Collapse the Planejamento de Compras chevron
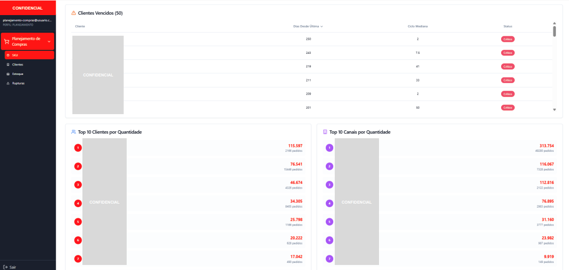Viewport: 569px width, 270px height. point(49,42)
